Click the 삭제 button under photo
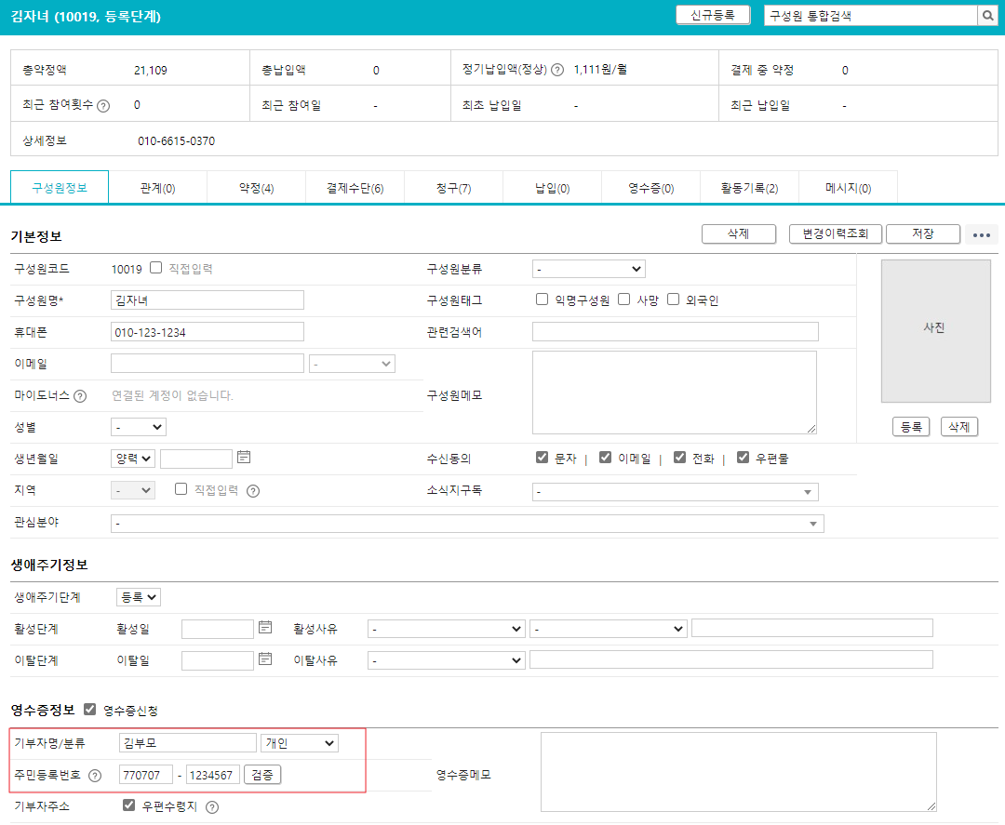Screen dimensions: 1005x825 [958, 427]
